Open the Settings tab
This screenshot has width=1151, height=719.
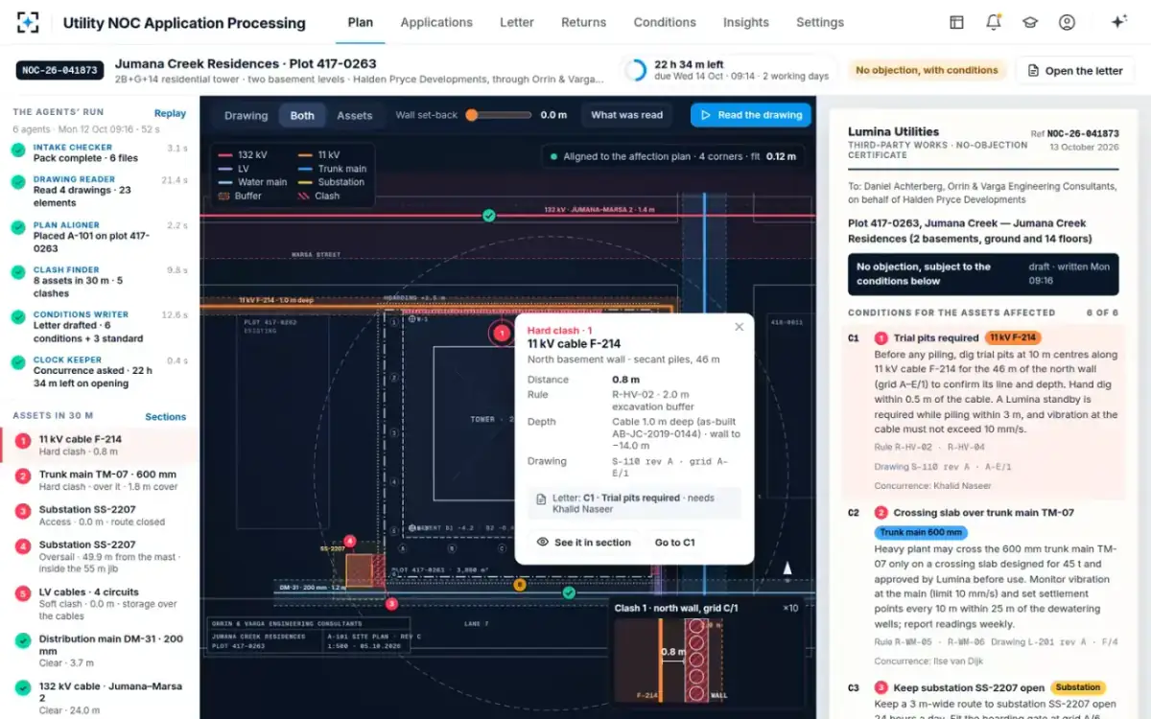[820, 22]
